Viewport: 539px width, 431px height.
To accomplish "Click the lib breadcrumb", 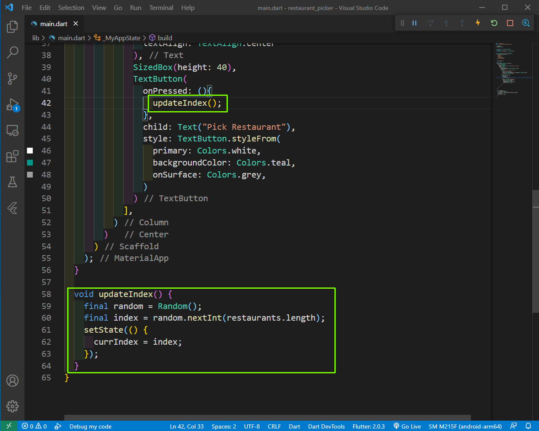I will point(36,38).
